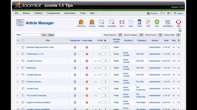
Task: Click the logged-in users count icon
Action: click(x=168, y=13)
